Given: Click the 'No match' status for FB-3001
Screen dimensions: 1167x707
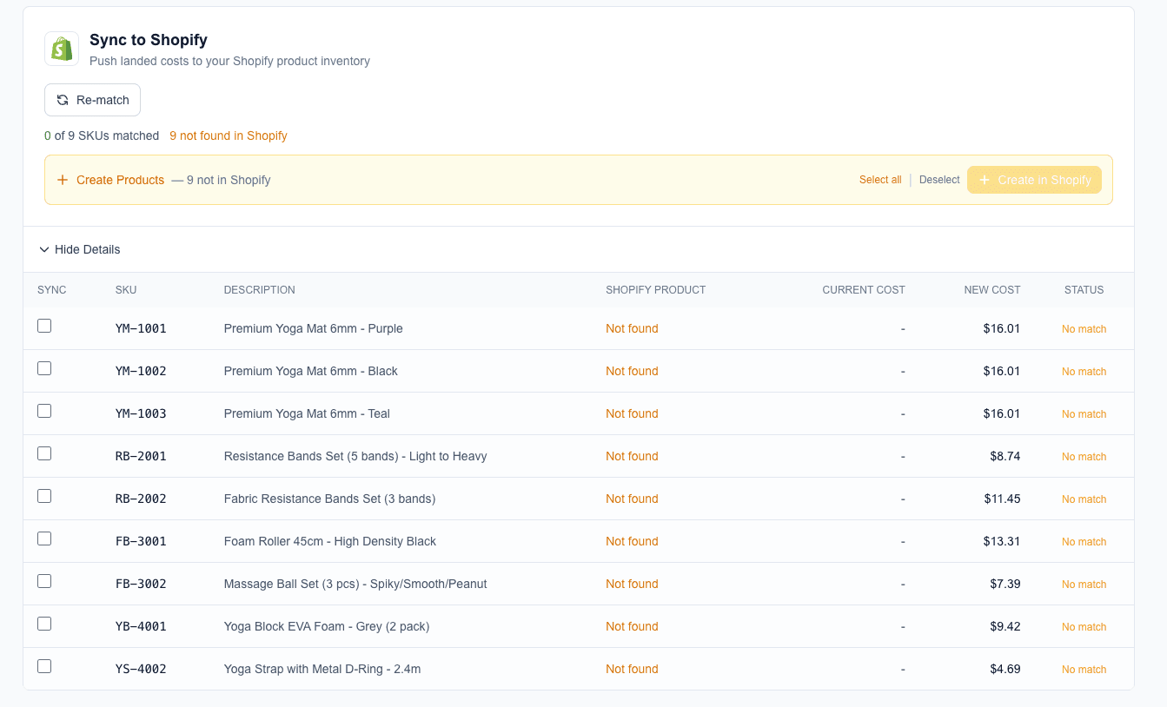Looking at the screenshot, I should click(1084, 542).
